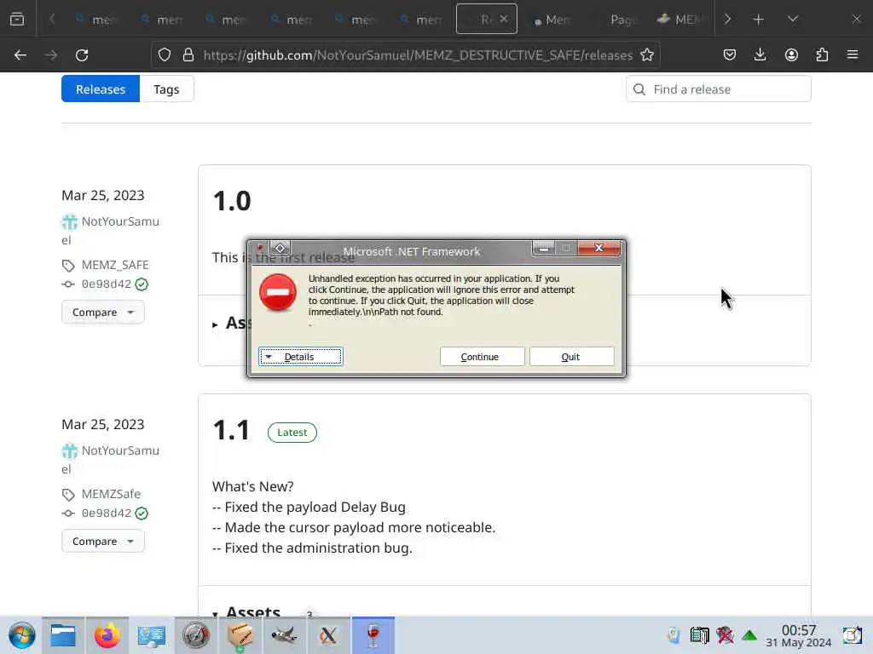Reload the current GitHub page
Viewport: 873px width, 654px height.
[82, 55]
